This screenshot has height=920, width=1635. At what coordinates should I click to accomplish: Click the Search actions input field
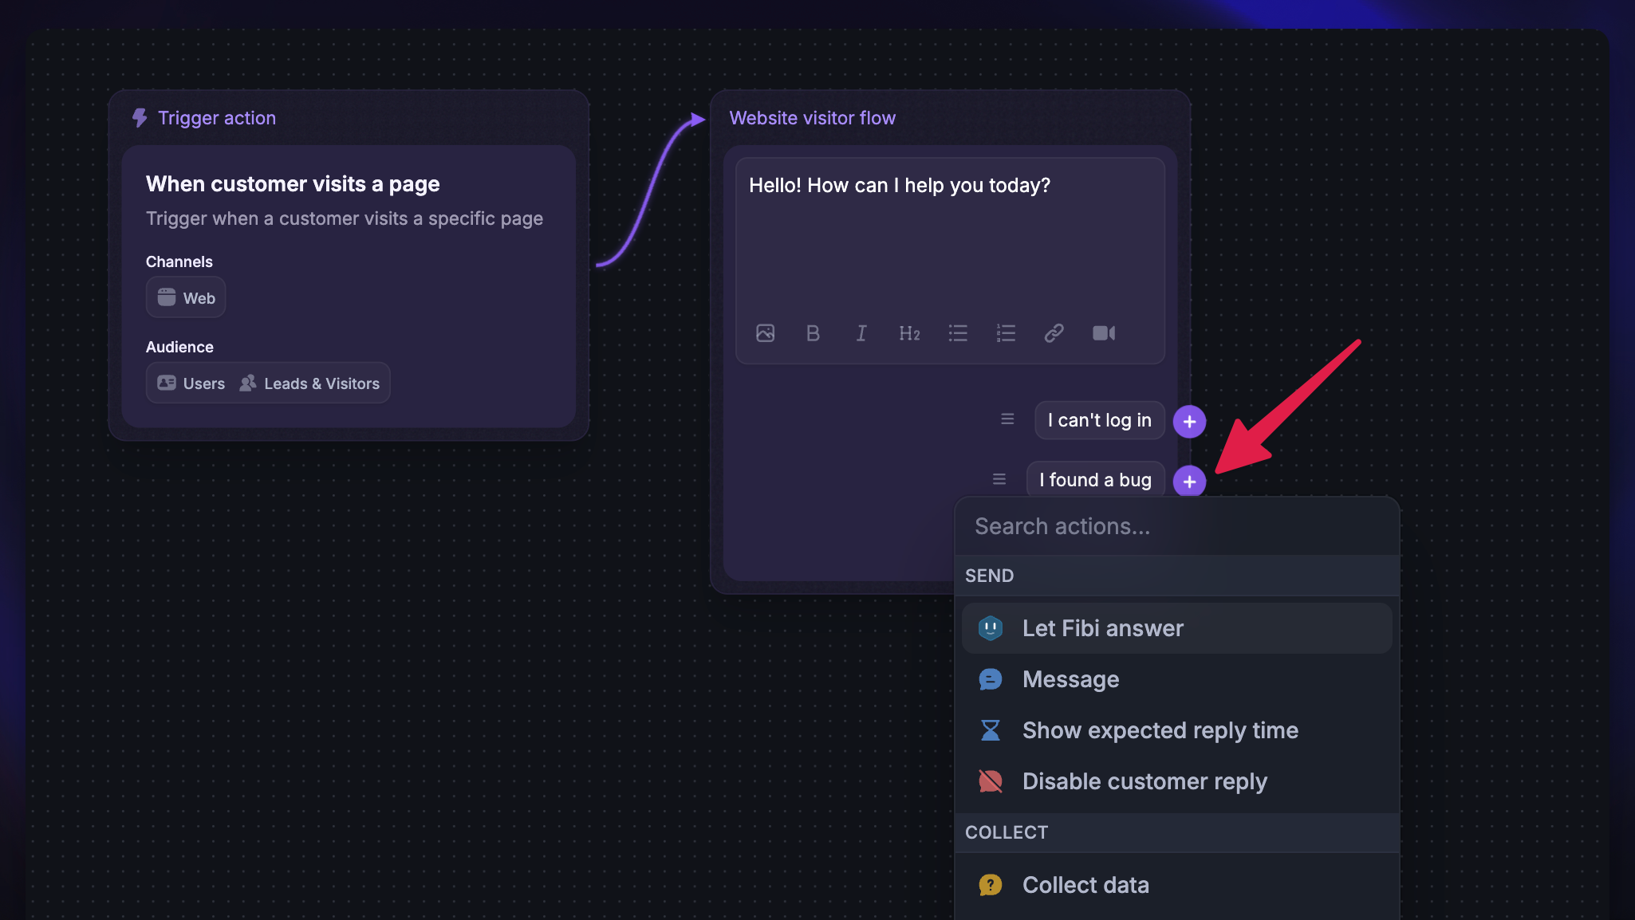(1176, 526)
